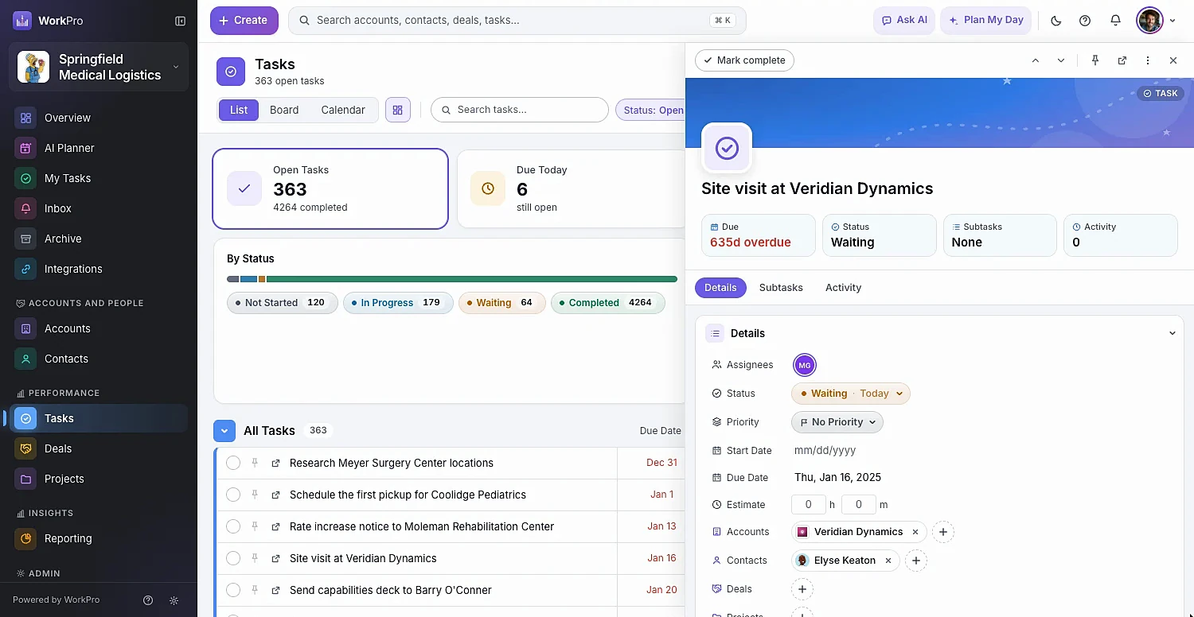Switch to Calendar view
The image size is (1194, 617).
click(343, 110)
